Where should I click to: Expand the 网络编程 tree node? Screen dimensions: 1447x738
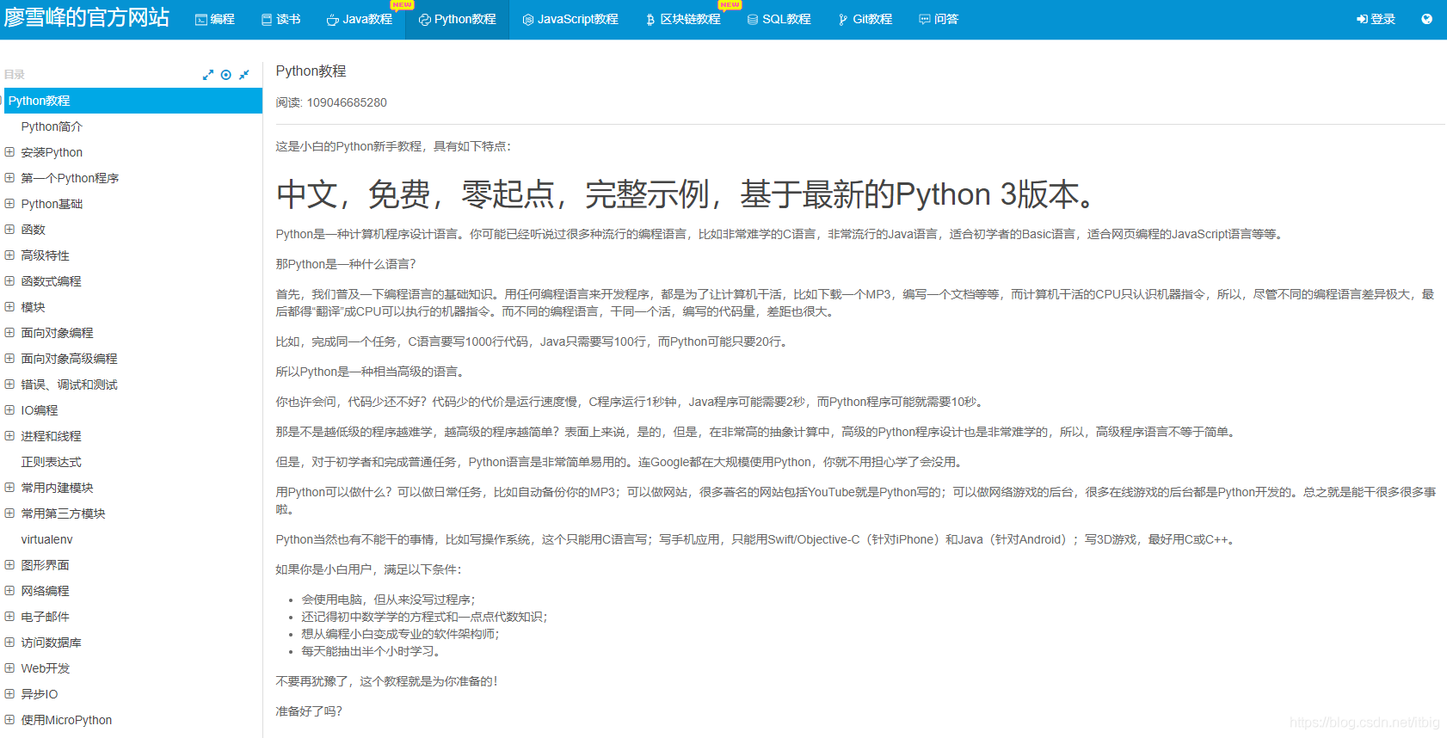[x=9, y=590]
